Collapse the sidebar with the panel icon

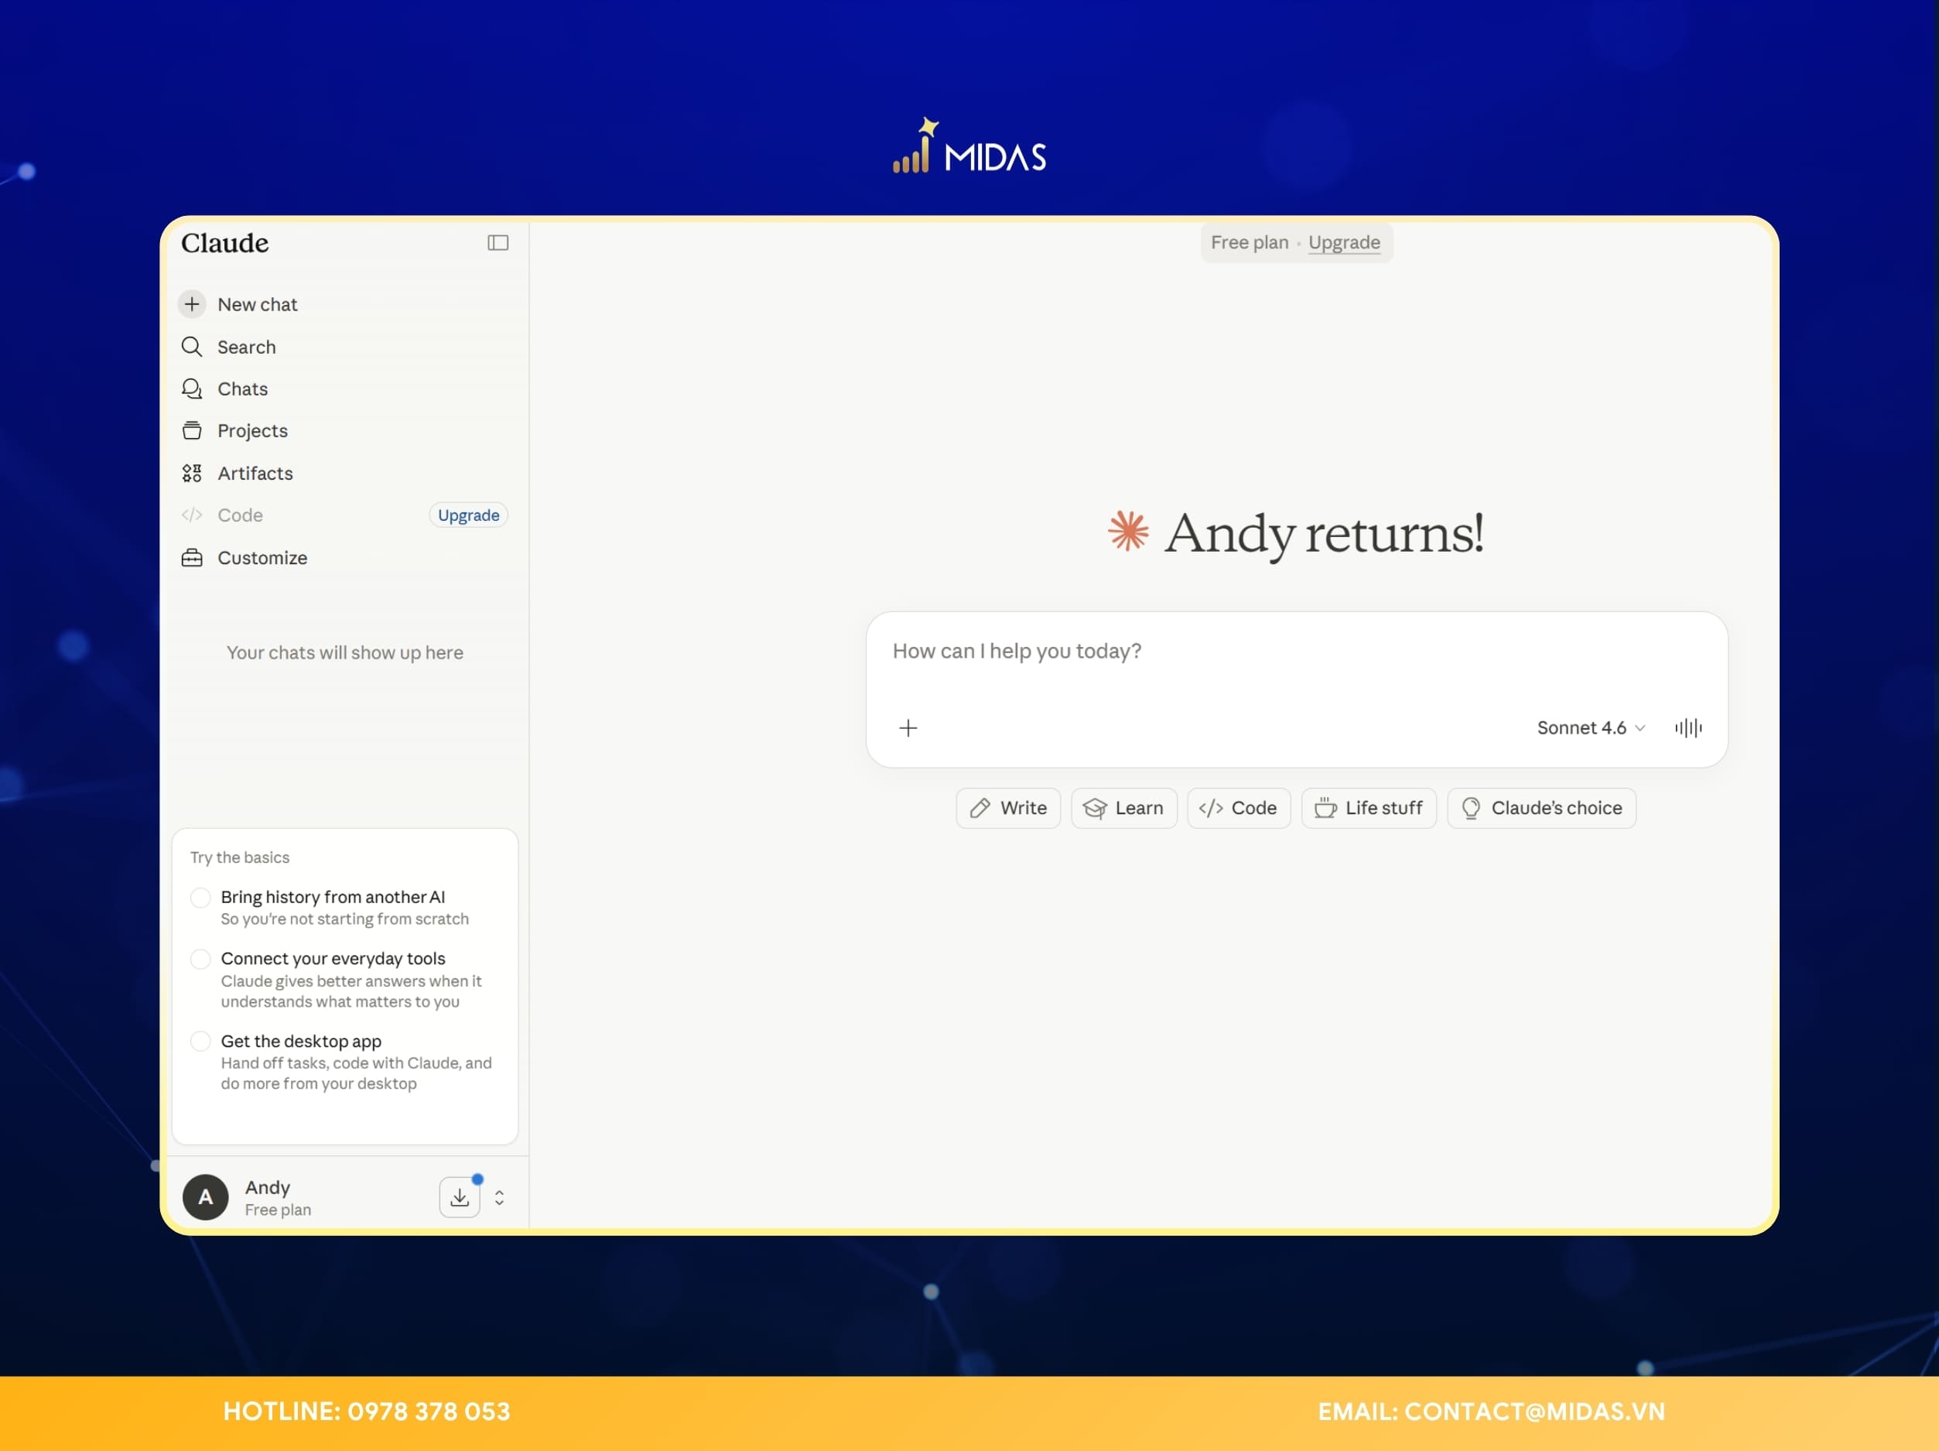pyautogui.click(x=498, y=243)
